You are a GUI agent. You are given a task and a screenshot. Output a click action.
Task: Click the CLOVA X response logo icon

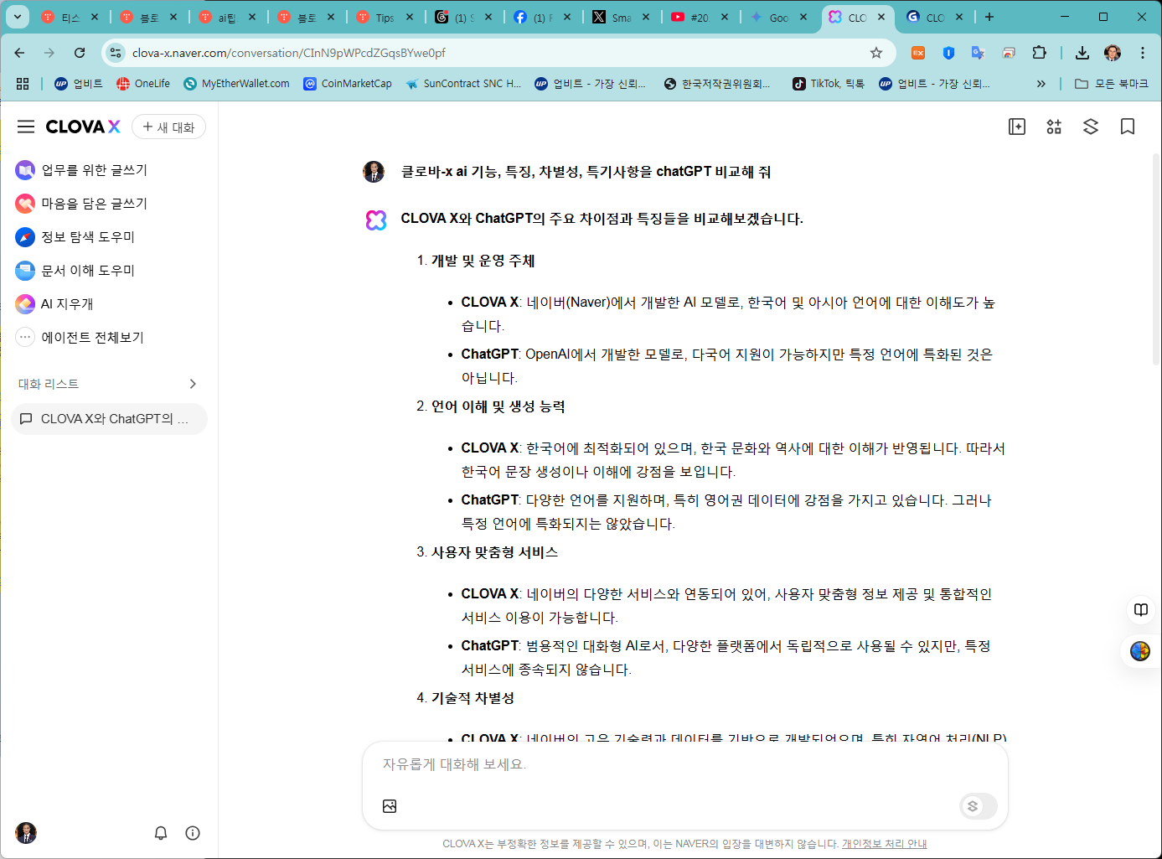[x=376, y=220]
